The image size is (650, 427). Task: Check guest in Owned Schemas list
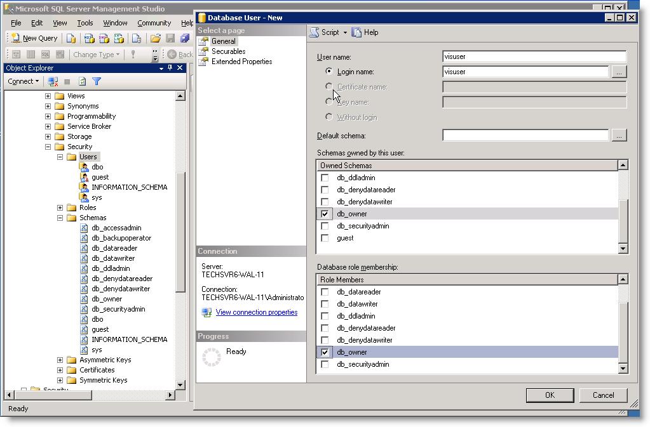[325, 238]
